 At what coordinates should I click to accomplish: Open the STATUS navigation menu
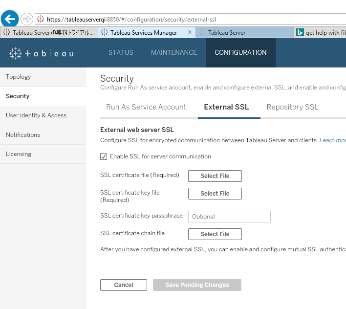(x=121, y=52)
